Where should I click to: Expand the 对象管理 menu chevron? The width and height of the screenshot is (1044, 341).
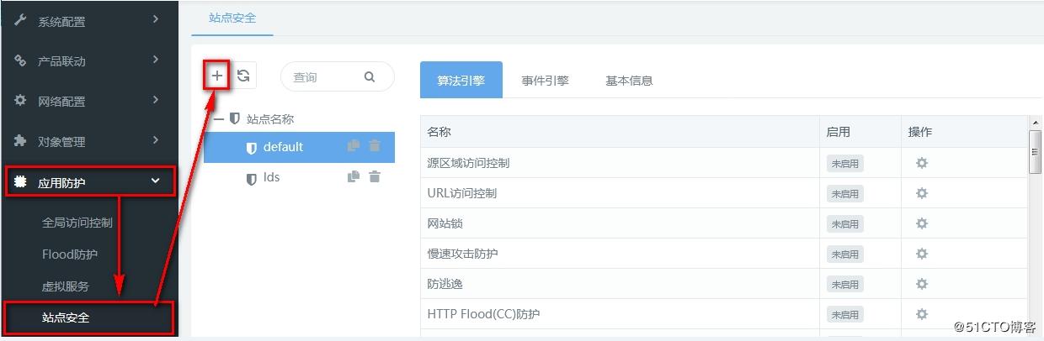tap(156, 139)
